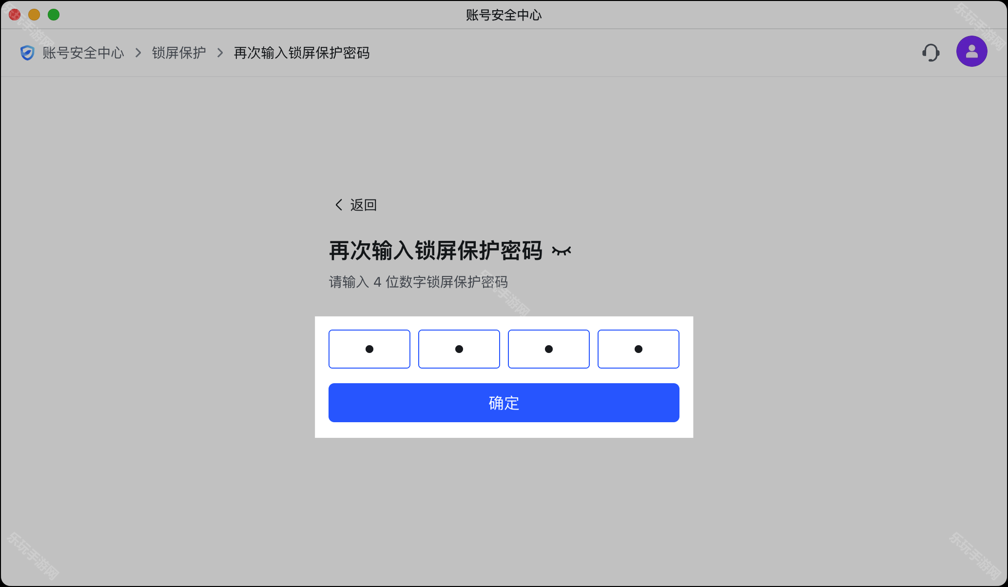Click the 再次输入锁屏保护密码 breadcrumb
Viewport: 1008px width, 587px height.
(x=302, y=53)
